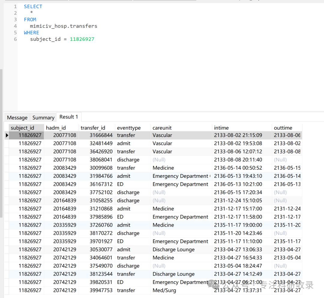The image size is (324, 298).
Task: Click line number 6 in editor gutter
Action: [15, 39]
